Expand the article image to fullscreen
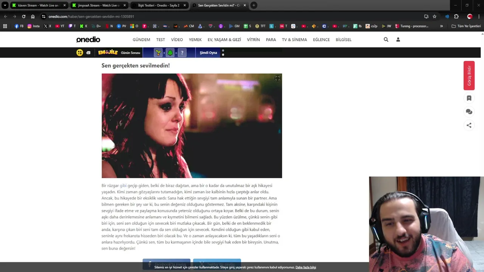 click(277, 78)
